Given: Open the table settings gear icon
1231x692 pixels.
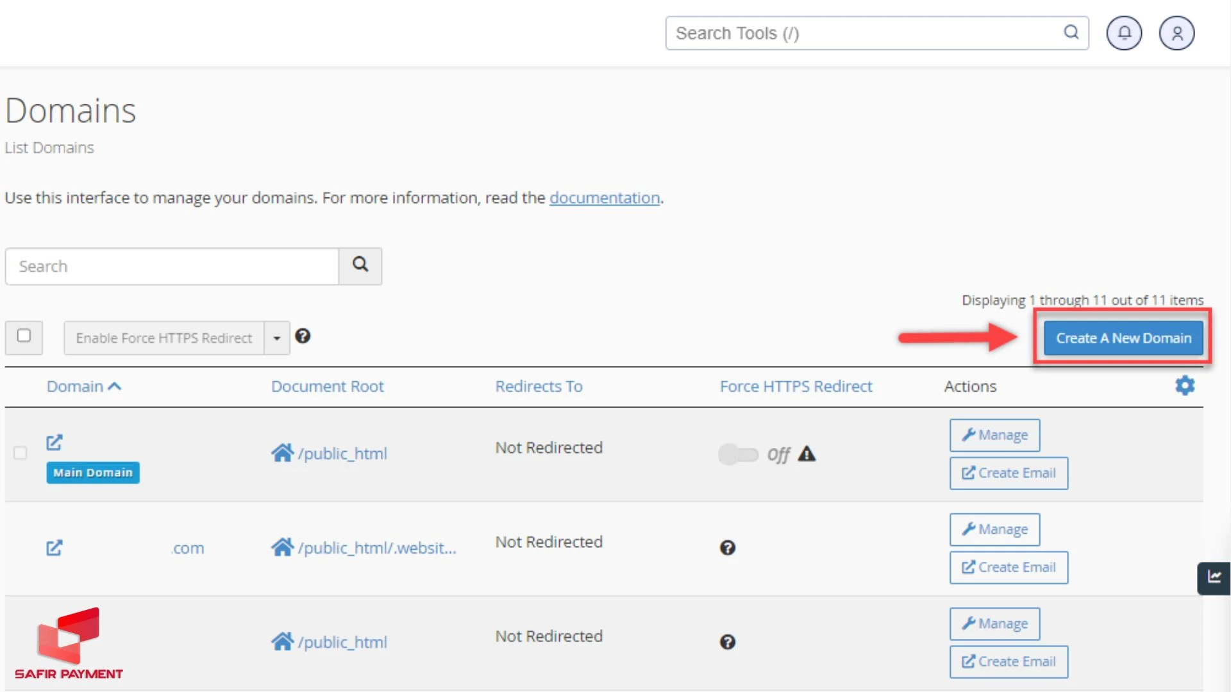Looking at the screenshot, I should pyautogui.click(x=1184, y=386).
